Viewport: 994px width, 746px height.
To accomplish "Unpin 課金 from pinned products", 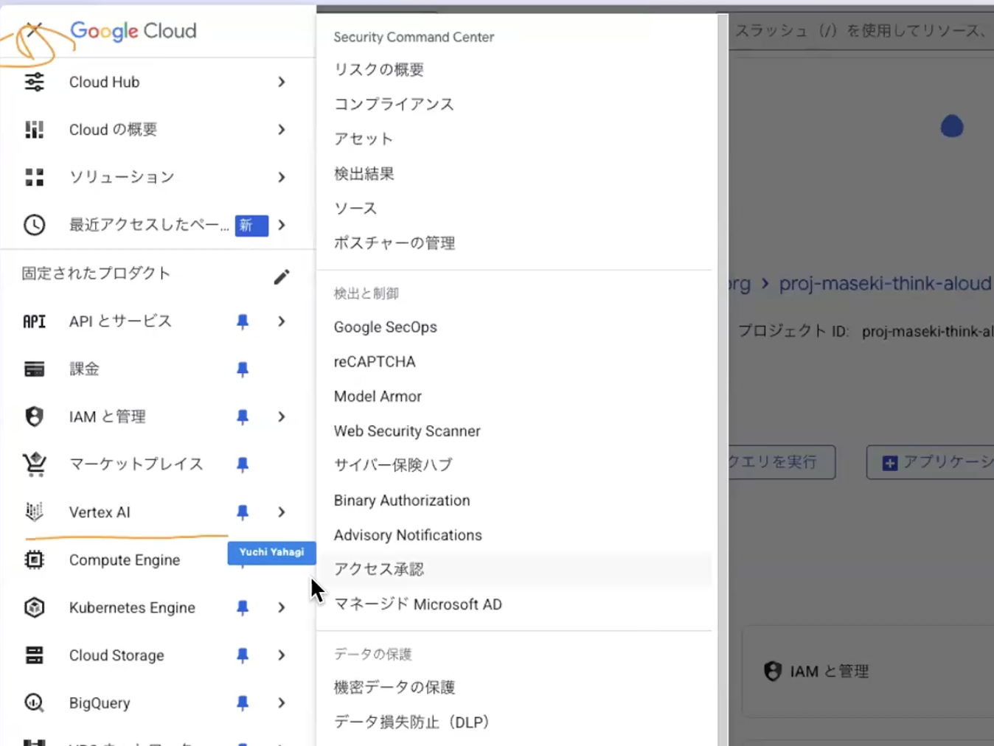I will [x=242, y=369].
